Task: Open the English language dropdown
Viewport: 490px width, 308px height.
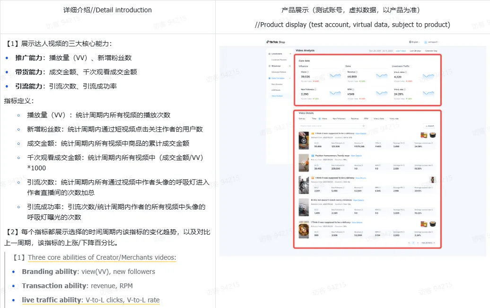Action: [x=415, y=42]
